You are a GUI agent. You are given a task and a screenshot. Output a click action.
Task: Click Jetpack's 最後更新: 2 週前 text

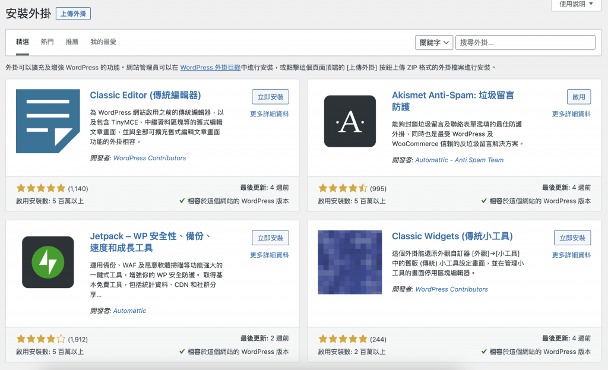click(264, 338)
